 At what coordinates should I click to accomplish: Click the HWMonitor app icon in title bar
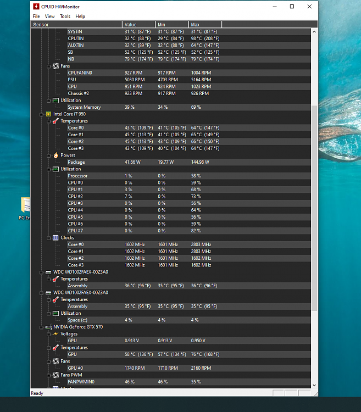pos(36,7)
